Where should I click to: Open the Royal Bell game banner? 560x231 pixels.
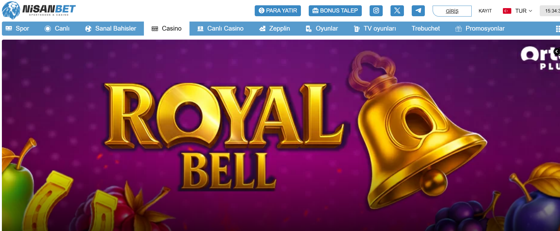pyautogui.click(x=281, y=135)
